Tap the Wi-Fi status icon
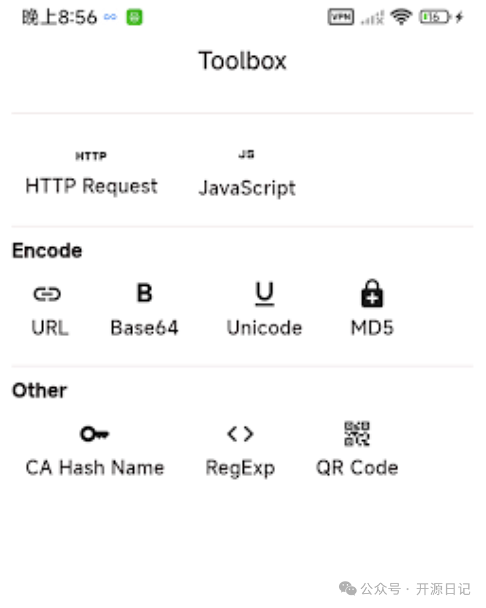Screen dimensions: 486x608 coord(401,17)
